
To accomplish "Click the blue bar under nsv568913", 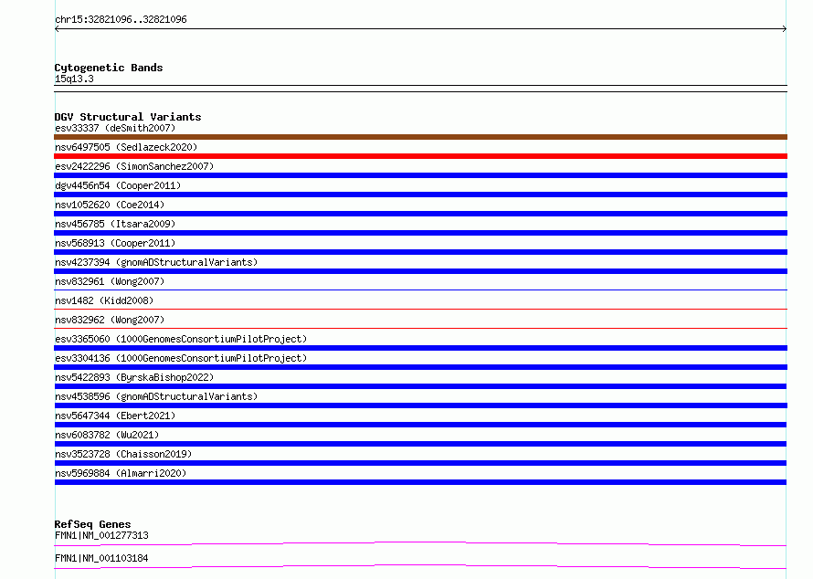I will pos(420,252).
